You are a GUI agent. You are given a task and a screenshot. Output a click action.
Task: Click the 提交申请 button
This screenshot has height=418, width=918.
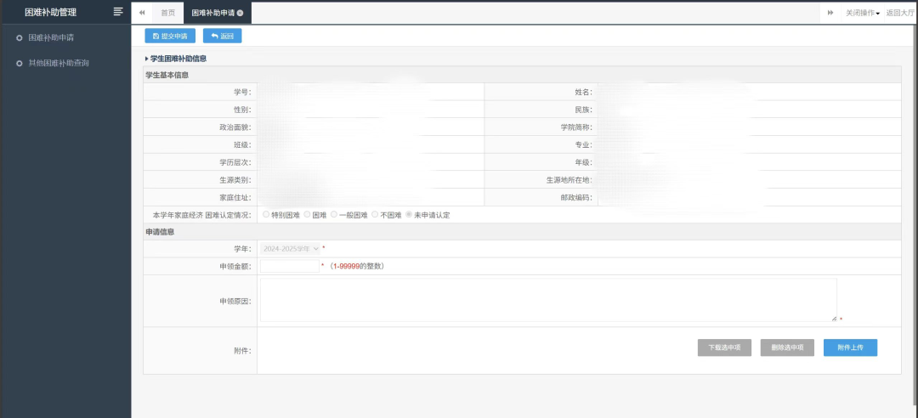pos(170,36)
